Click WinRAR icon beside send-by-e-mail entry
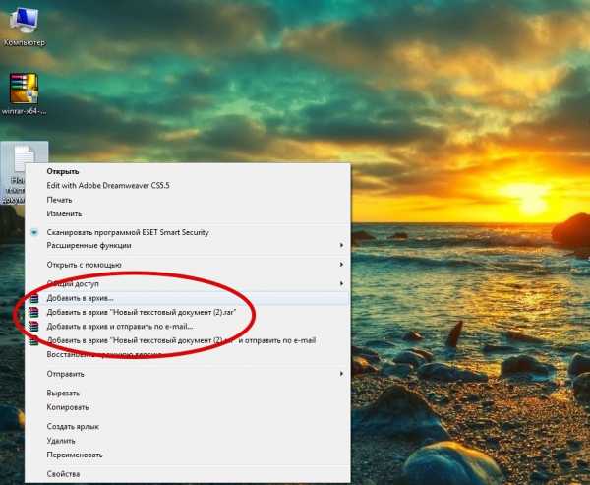Screen dimensions: 590x485 coord(33,326)
